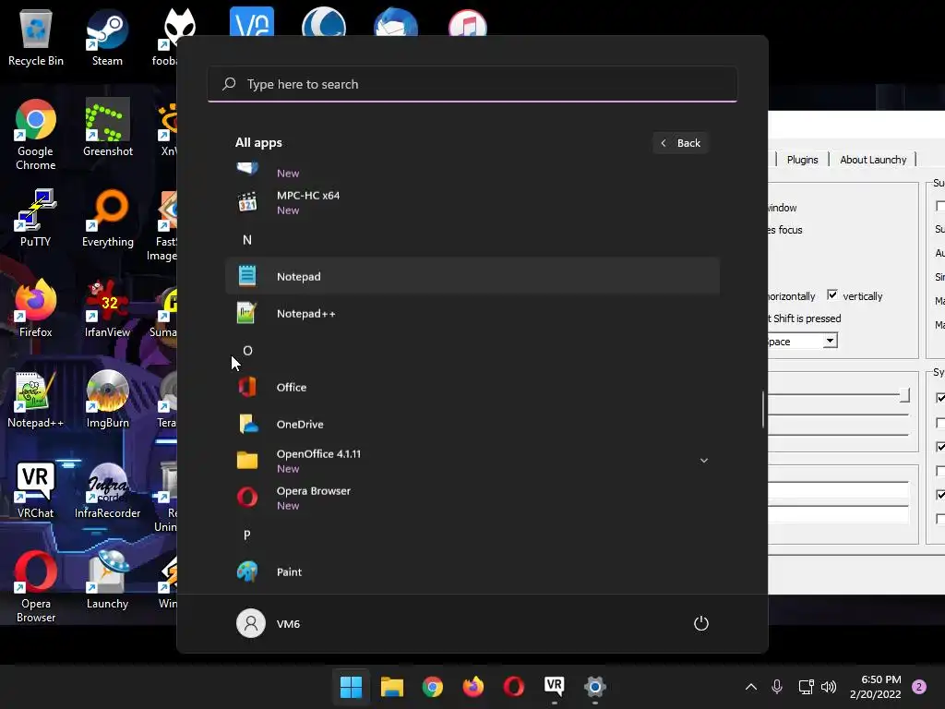Open the InfraRecorder desktop shortcut

point(108,489)
